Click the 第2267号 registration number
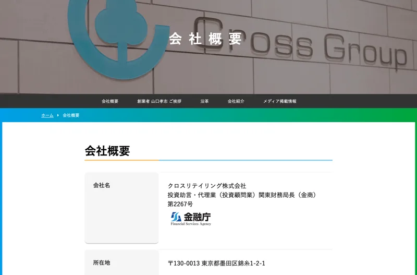Viewport: 417px width, 275px height. click(180, 204)
